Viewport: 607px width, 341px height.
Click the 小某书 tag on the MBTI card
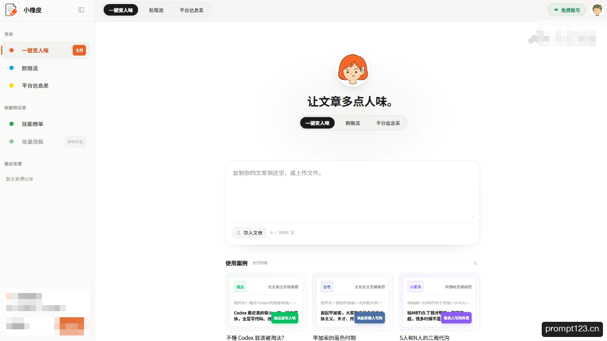(x=415, y=287)
